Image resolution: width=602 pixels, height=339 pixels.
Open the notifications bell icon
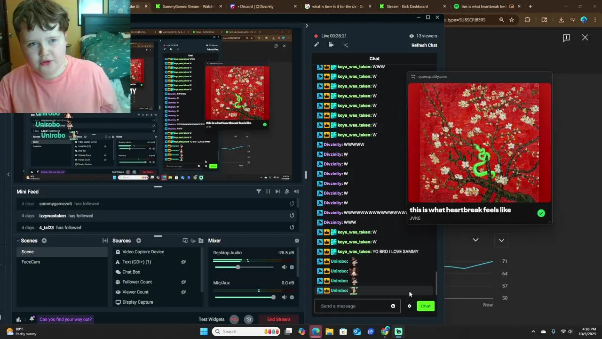(32, 319)
